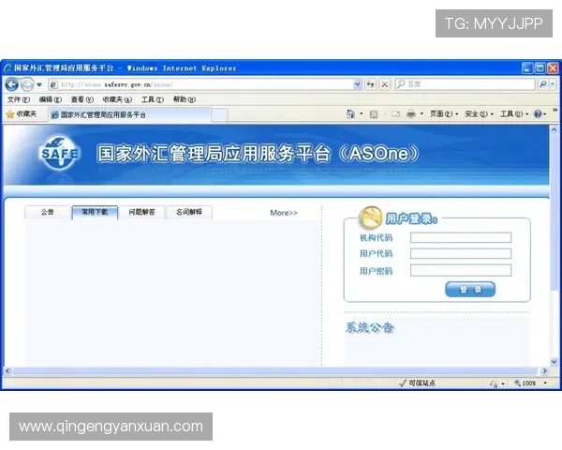Open the 帮助(H) menu

185,99
